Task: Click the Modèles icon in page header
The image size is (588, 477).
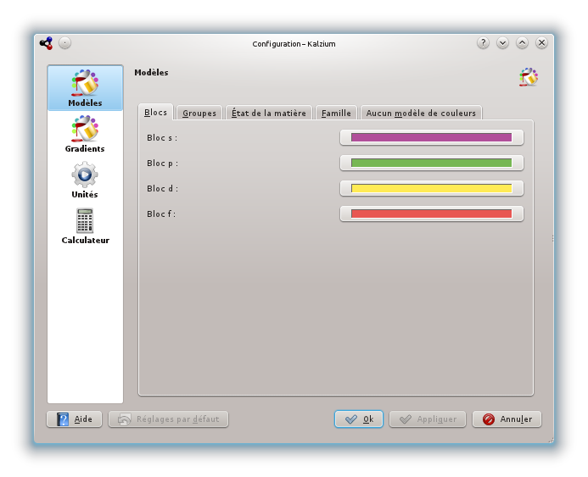Action: (529, 77)
